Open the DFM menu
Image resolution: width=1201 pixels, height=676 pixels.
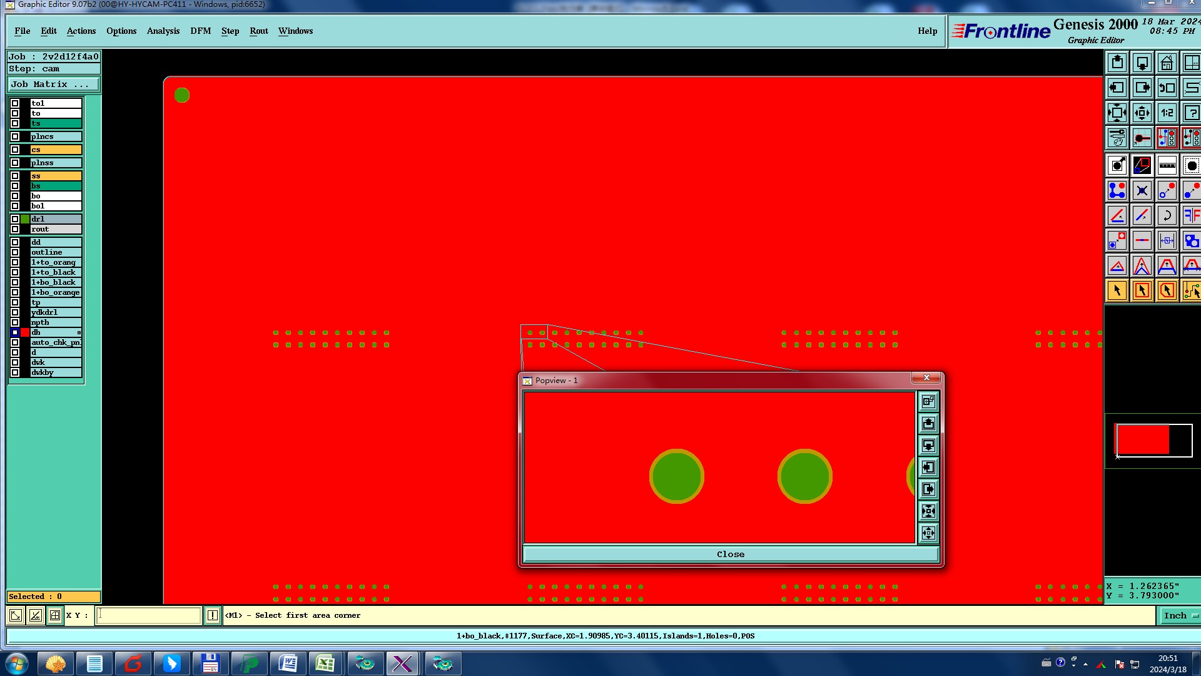coord(200,31)
